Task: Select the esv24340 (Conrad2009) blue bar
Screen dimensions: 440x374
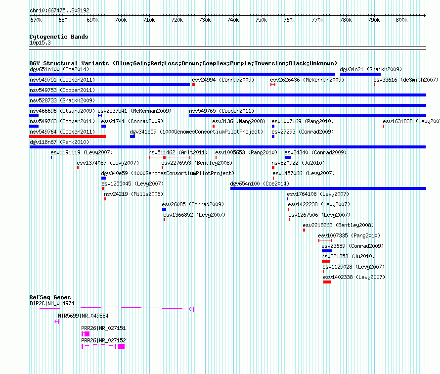Action: [x=288, y=157]
